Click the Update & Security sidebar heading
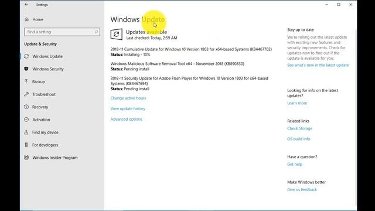Image resolution: width=375 pixels, height=211 pixels. [x=40, y=44]
